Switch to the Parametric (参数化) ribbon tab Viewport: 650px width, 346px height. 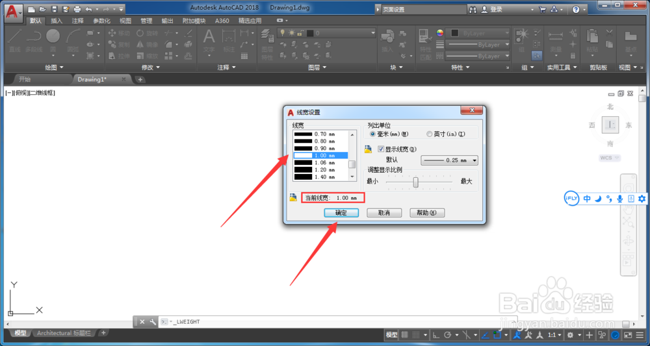101,21
